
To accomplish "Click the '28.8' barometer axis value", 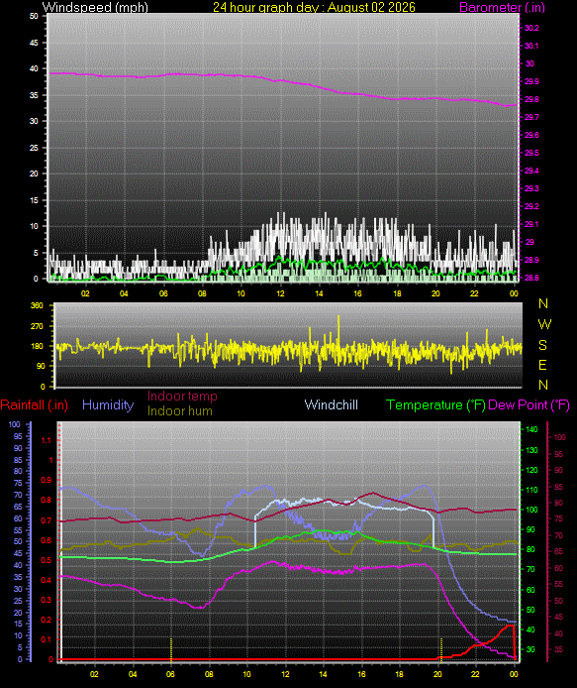I will 531,278.
